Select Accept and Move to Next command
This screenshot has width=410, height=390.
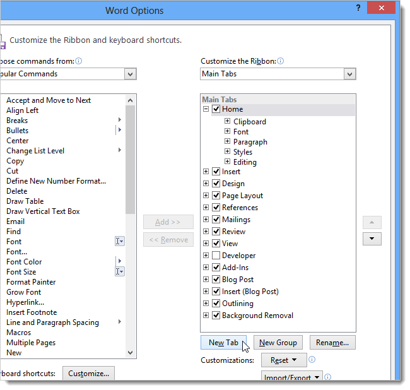pos(49,100)
